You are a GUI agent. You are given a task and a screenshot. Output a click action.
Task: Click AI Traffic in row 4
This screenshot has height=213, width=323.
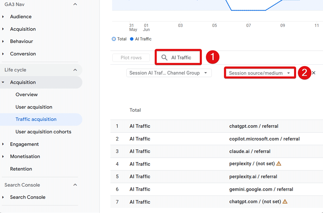coord(140,164)
